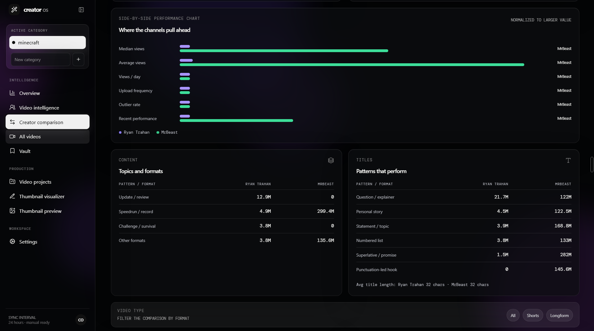Click the green Average views MrBeast bar
Viewport: 594px width, 331px height.
click(x=352, y=65)
